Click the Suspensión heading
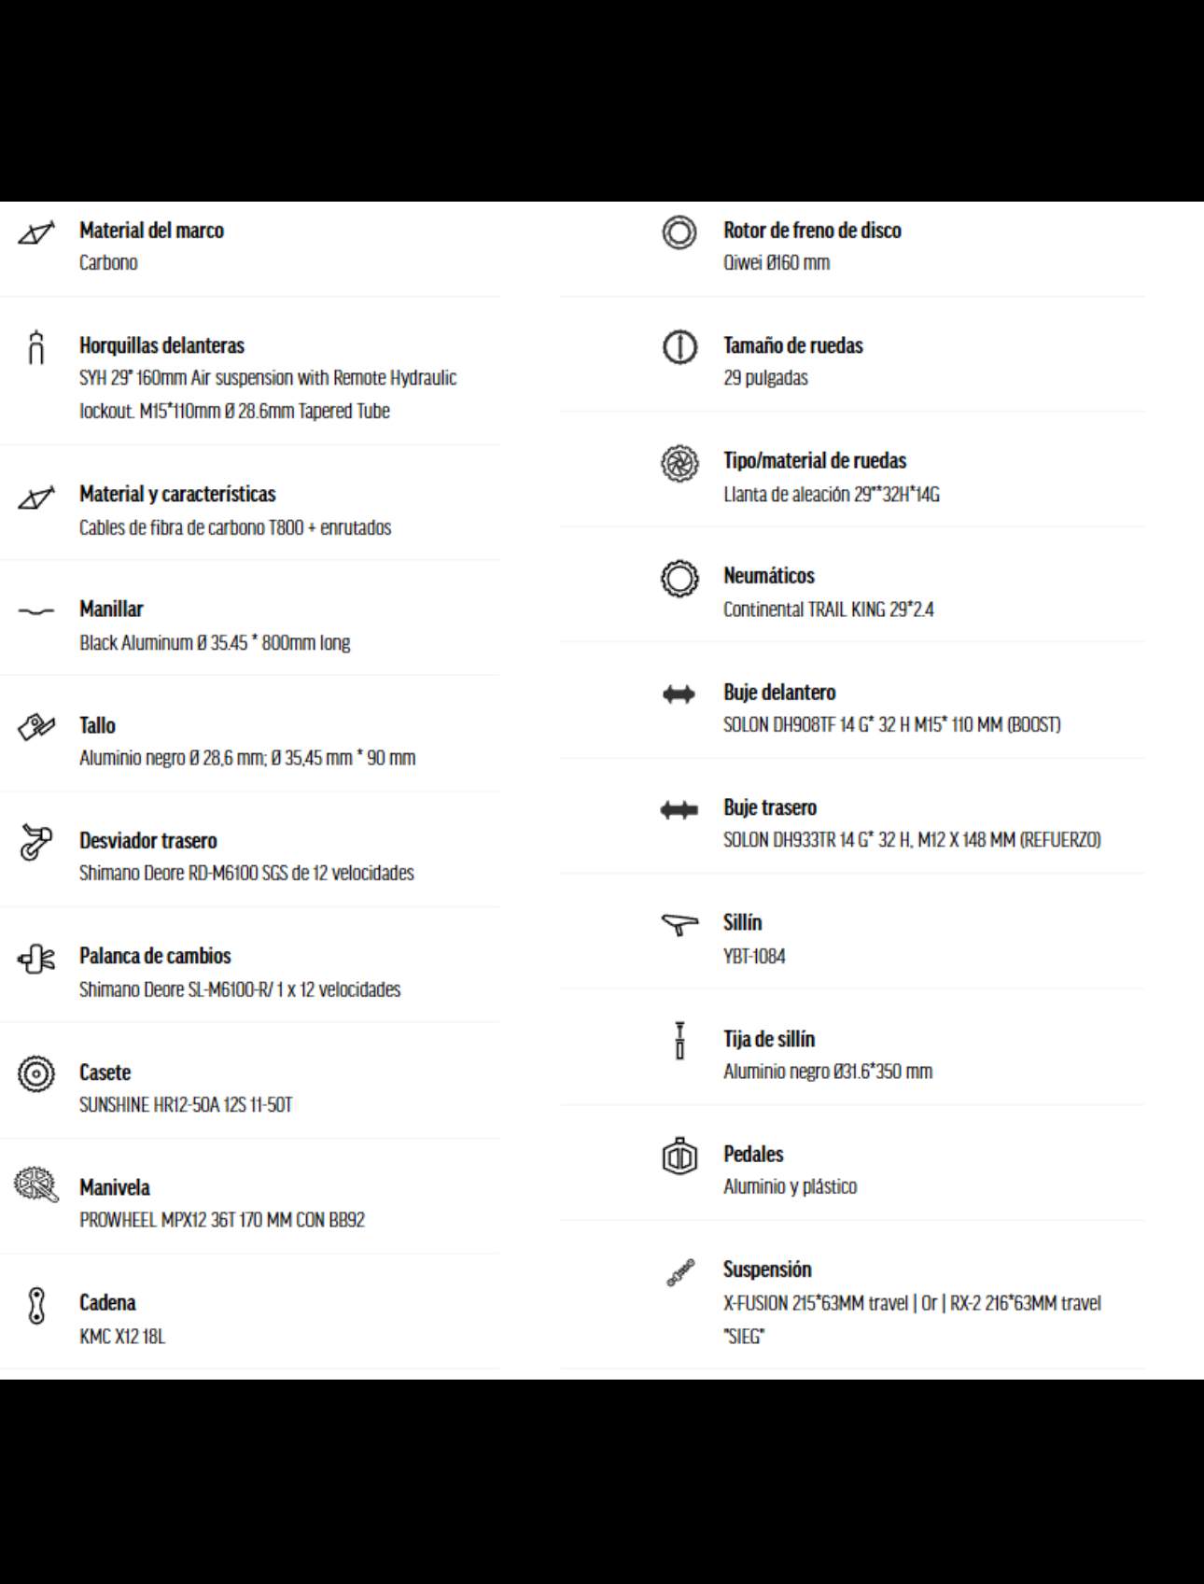This screenshot has height=1584, width=1204. (767, 1269)
